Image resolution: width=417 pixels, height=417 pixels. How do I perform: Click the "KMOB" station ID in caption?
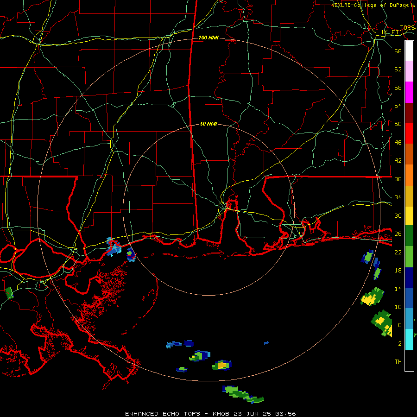coord(222,414)
